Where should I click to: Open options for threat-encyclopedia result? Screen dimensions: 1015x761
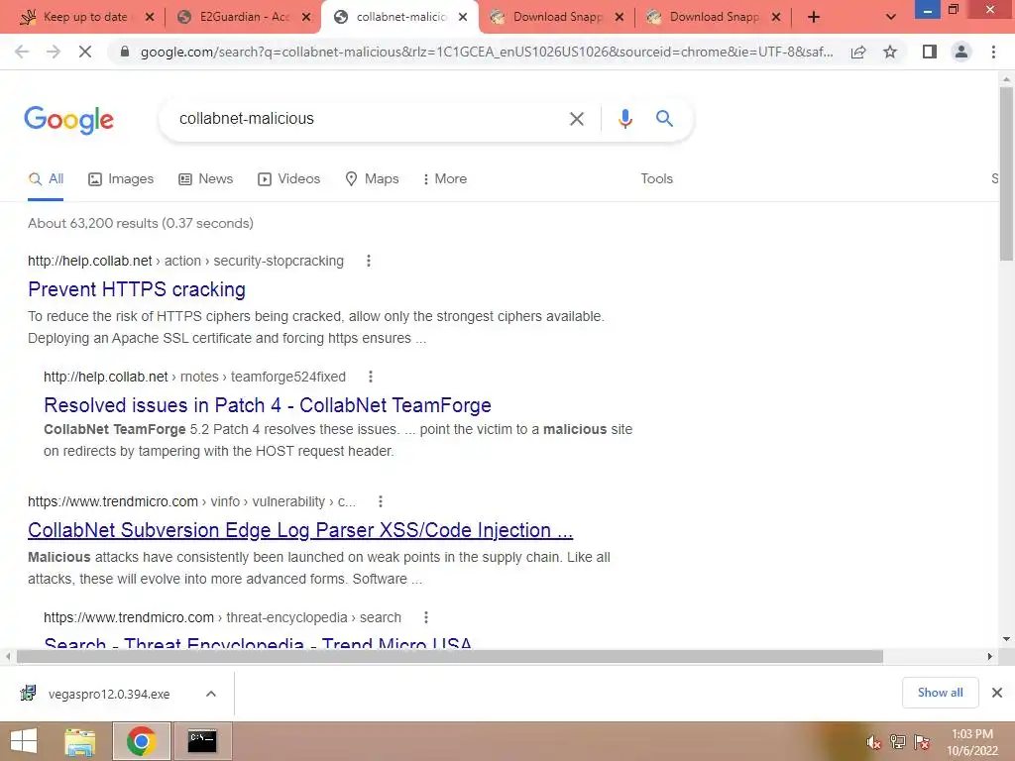pos(426,617)
